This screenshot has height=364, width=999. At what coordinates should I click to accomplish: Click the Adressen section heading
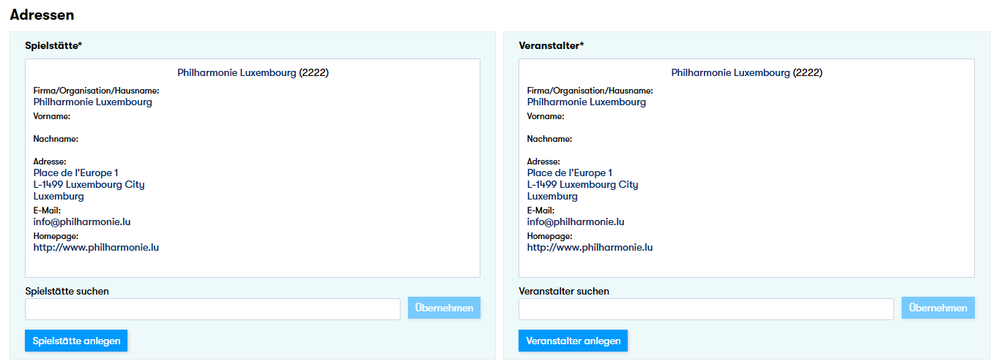pos(42,15)
